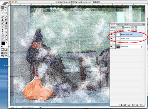Swap foreground and background colors

(x=6, y=42)
